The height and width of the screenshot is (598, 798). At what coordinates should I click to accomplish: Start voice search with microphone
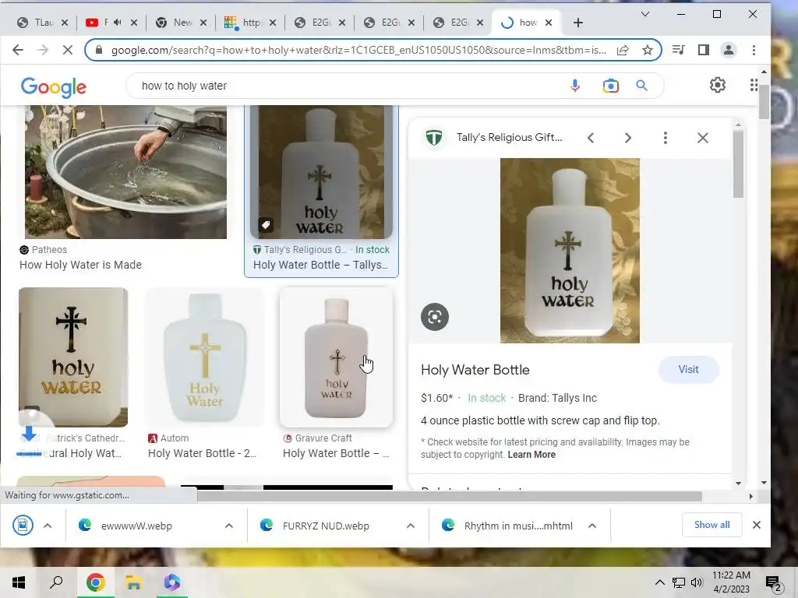(x=574, y=86)
